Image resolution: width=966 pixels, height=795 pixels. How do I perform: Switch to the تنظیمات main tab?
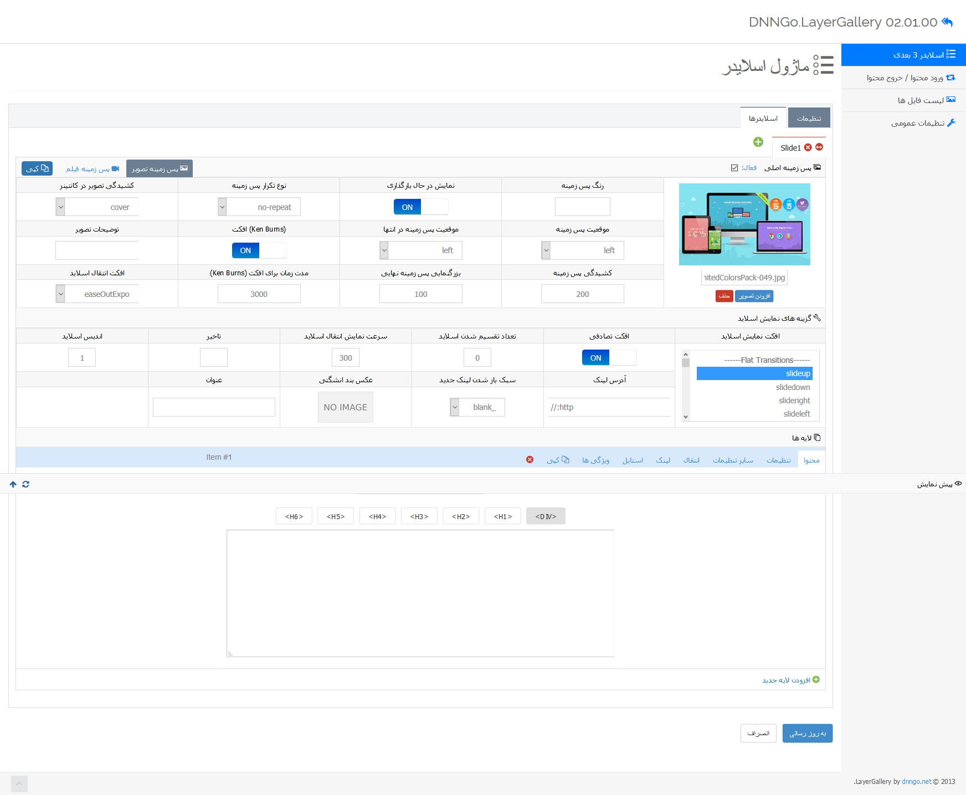(809, 118)
